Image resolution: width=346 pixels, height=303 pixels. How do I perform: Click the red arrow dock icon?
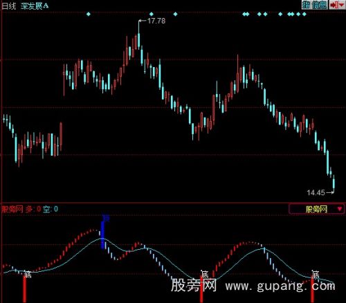pyautogui.click(x=334, y=5)
